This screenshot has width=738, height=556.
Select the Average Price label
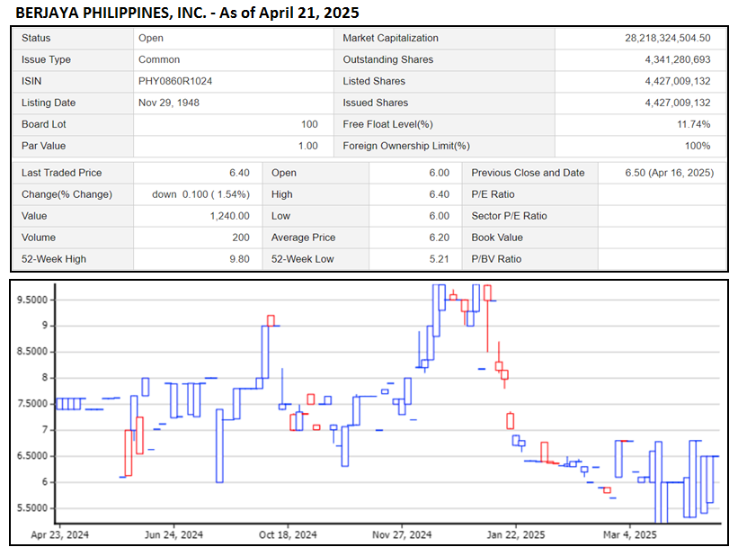click(x=303, y=238)
